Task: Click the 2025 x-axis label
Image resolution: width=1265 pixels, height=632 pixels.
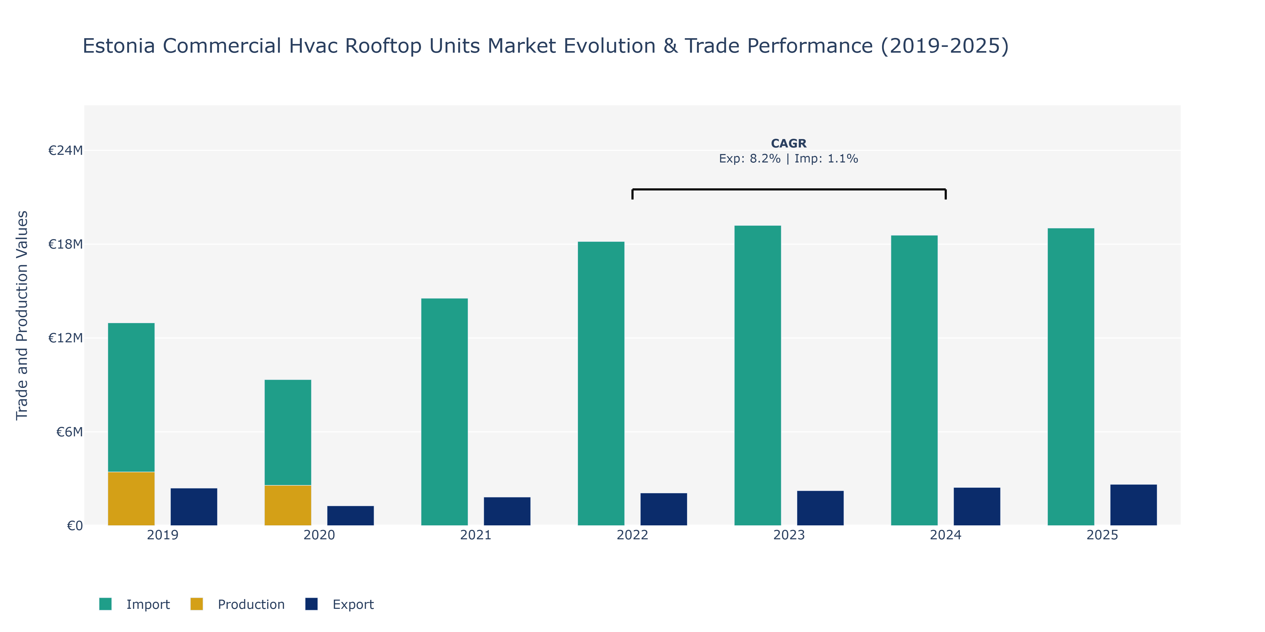Action: [1102, 535]
